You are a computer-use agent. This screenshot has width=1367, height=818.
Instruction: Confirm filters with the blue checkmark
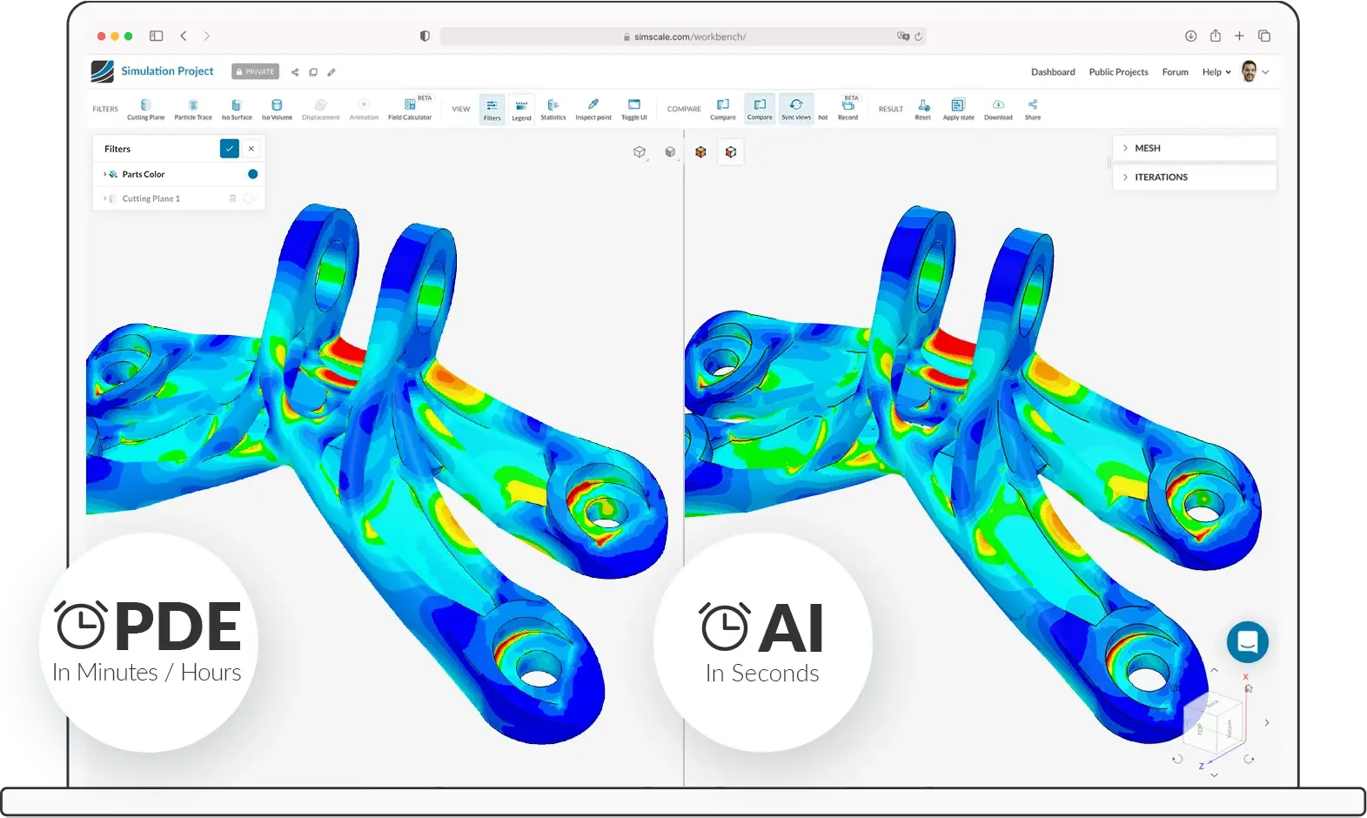(x=230, y=149)
